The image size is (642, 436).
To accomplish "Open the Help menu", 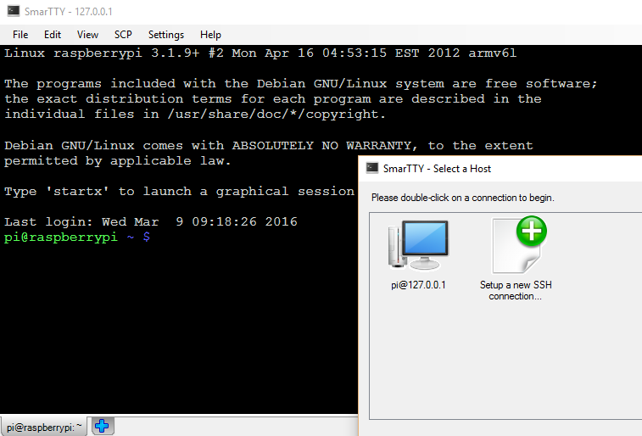I will point(210,35).
